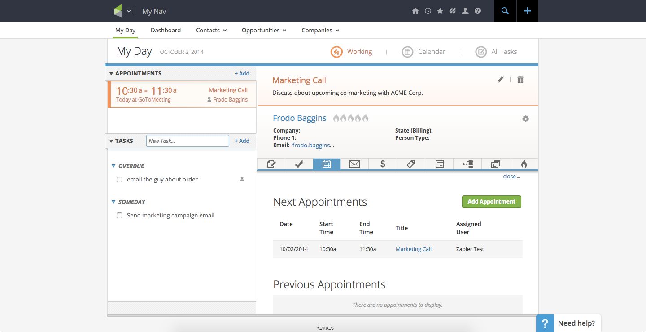Image resolution: width=646 pixels, height=332 pixels.
Task: Collapse the Overdue tasks group
Action: 114,166
